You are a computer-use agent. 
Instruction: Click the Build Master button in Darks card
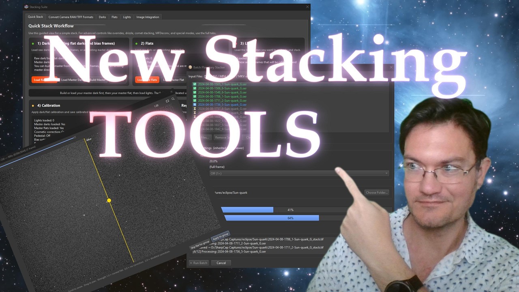(x=97, y=80)
